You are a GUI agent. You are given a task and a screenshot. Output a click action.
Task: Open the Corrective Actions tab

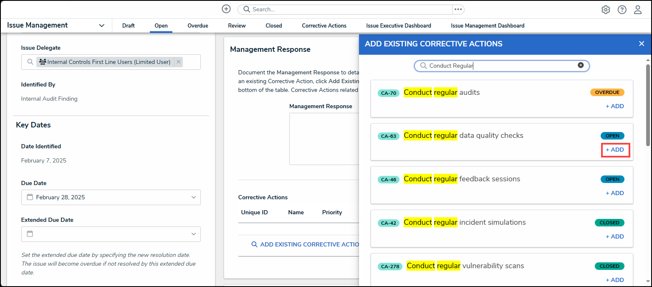point(324,25)
